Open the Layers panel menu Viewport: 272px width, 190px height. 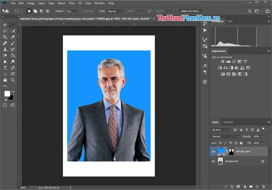point(269,122)
